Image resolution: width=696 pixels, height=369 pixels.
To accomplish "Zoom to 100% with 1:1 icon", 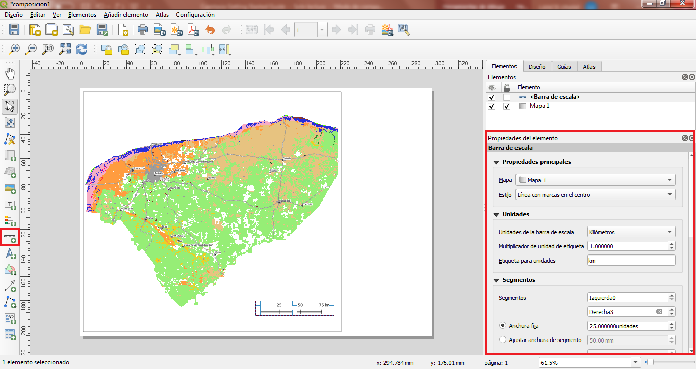I will pos(48,49).
